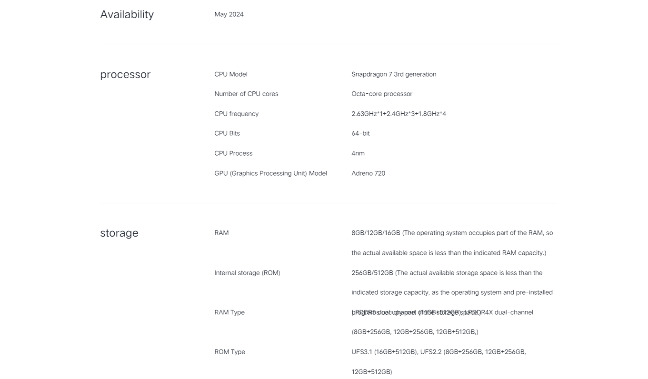
Task: Select the 64-bit value
Action: [x=360, y=133]
